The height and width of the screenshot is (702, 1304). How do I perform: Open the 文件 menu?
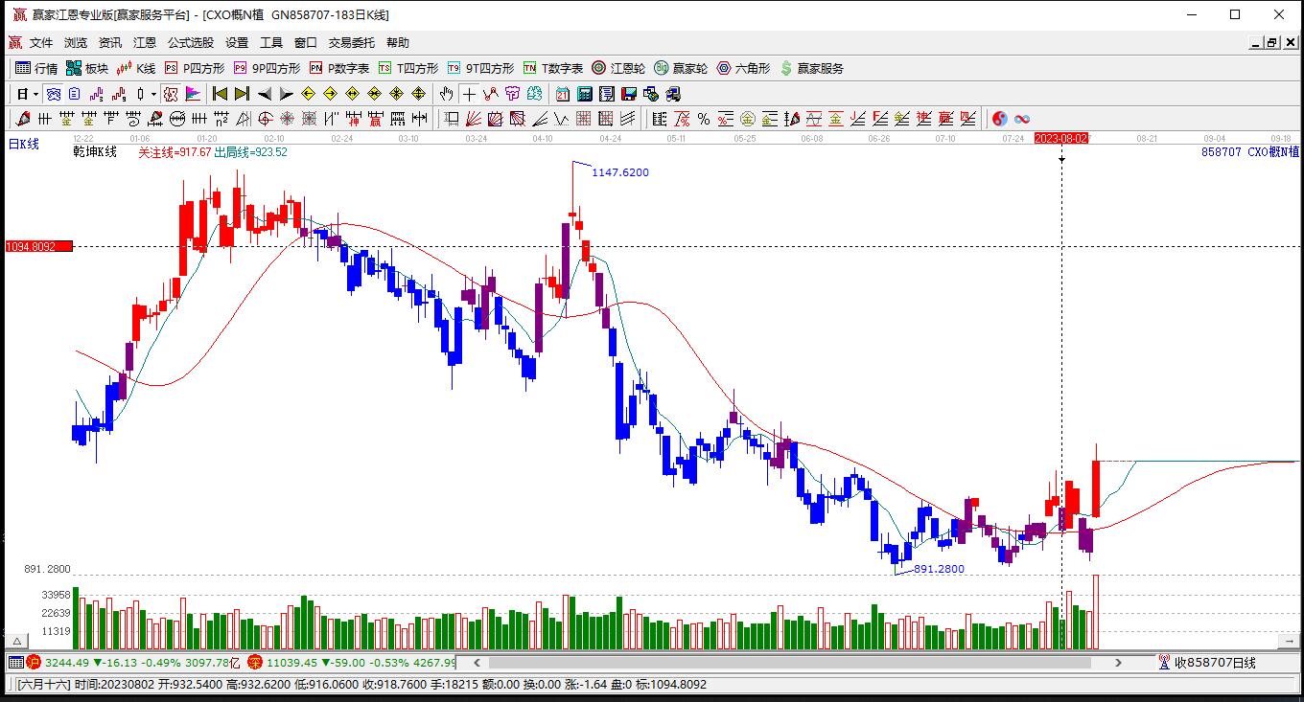click(41, 42)
